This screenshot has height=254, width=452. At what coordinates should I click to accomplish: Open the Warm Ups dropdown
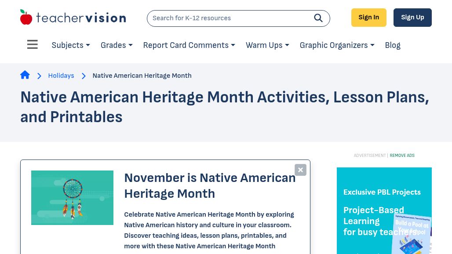[267, 45]
